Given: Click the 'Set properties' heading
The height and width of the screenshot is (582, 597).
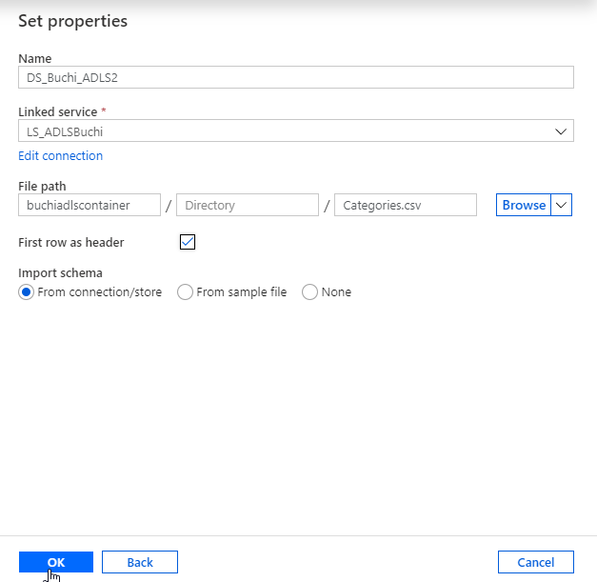Looking at the screenshot, I should [x=72, y=21].
